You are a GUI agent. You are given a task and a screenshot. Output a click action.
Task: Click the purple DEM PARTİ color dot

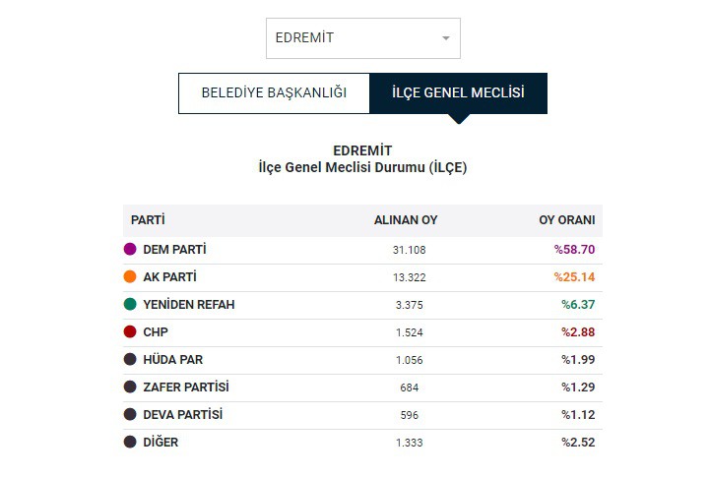[130, 249]
